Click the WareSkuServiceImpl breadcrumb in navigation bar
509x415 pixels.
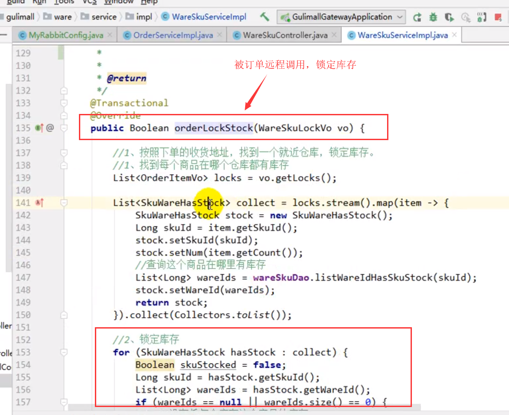coord(209,17)
